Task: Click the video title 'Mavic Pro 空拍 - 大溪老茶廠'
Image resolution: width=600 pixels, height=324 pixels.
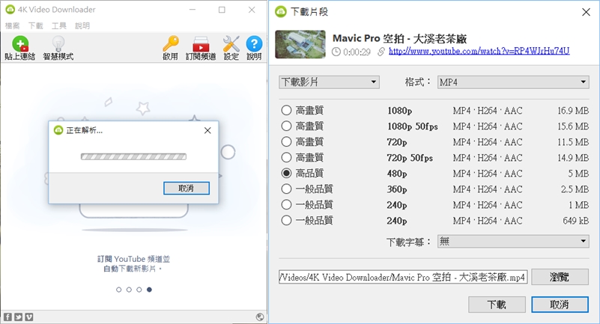Action: (399, 39)
